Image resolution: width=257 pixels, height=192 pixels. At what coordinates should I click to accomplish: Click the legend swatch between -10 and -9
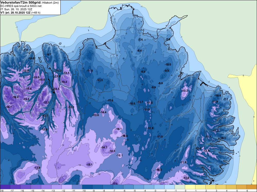(x=87, y=187)
